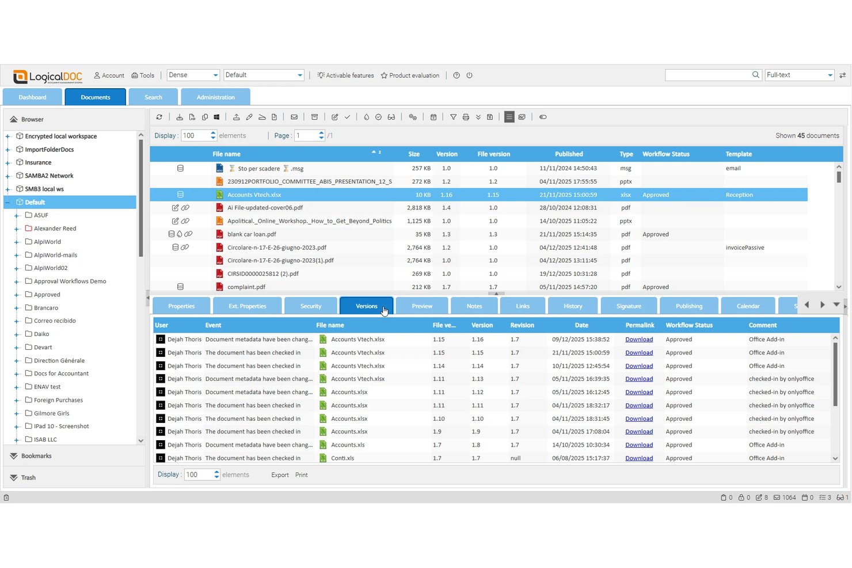Expand the ASUF folder node

(x=17, y=215)
